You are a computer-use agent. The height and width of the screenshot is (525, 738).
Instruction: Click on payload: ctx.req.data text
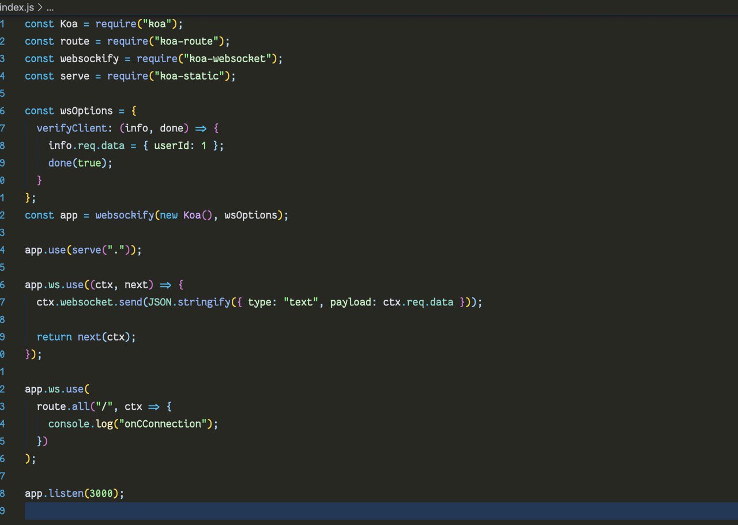point(392,302)
